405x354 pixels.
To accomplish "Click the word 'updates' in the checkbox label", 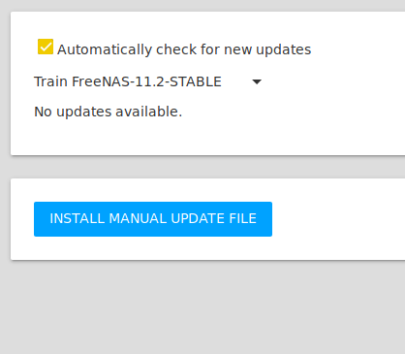I will (283, 49).
